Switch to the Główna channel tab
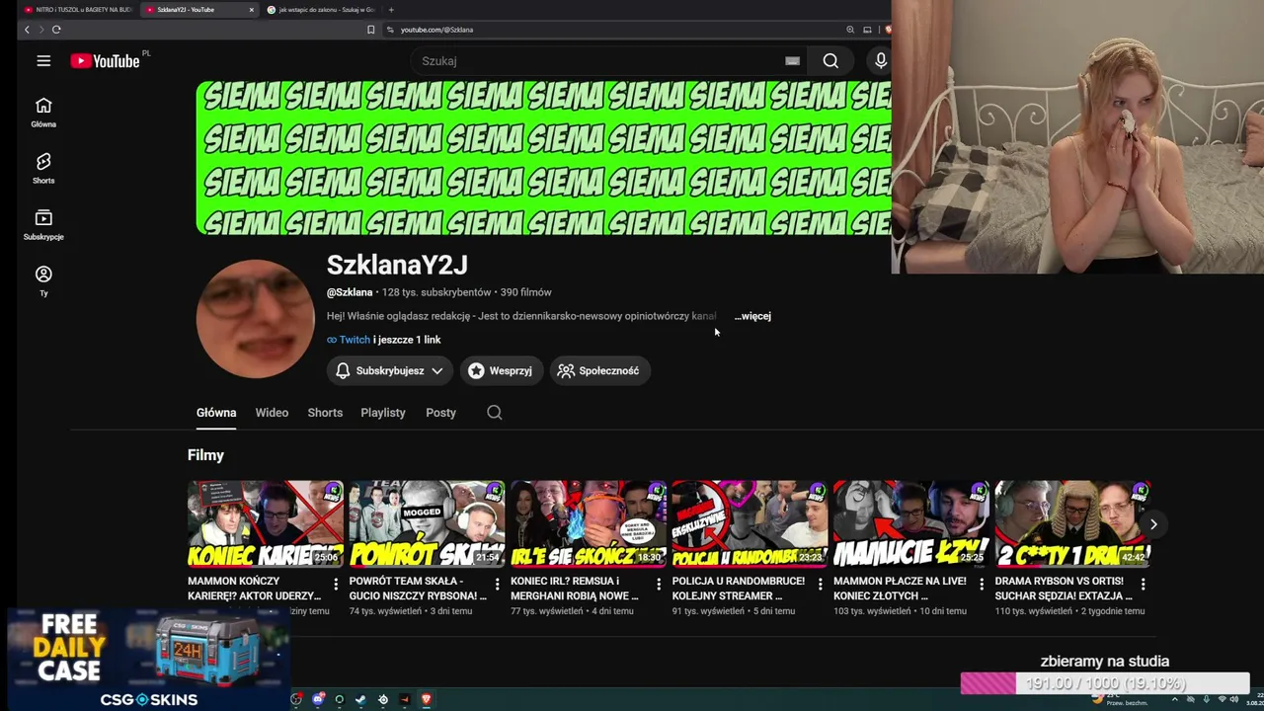 point(216,413)
